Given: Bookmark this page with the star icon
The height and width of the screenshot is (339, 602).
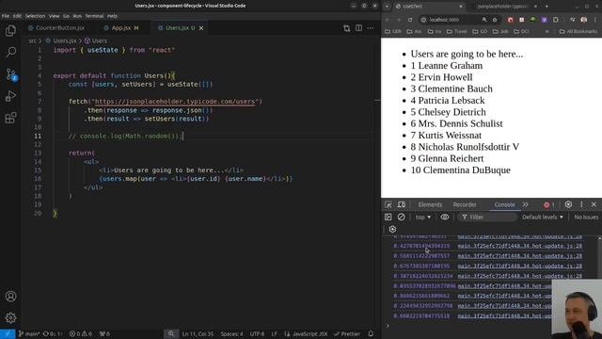Looking at the screenshot, I should [x=495, y=20].
